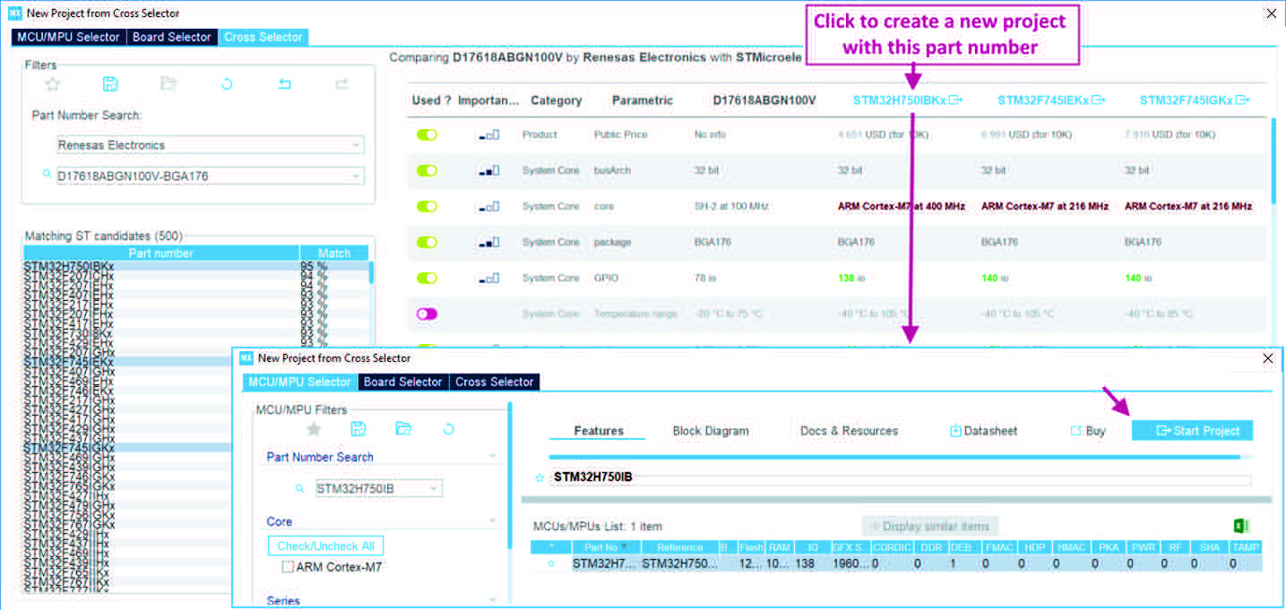Image resolution: width=1286 pixels, height=610 pixels.
Task: Toggle the Used switch for GPIO
Action: [x=427, y=279]
